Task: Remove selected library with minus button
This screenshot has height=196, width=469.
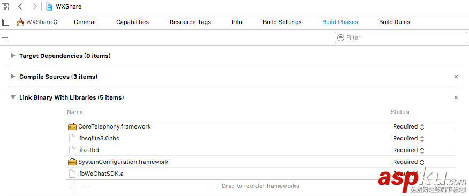Action: [x=86, y=186]
